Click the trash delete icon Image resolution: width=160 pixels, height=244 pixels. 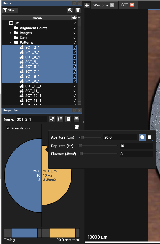click(x=78, y=10)
